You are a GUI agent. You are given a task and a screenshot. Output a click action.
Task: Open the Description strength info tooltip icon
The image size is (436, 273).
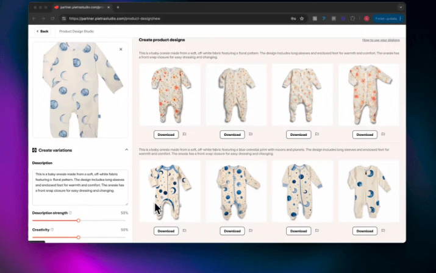coord(70,213)
